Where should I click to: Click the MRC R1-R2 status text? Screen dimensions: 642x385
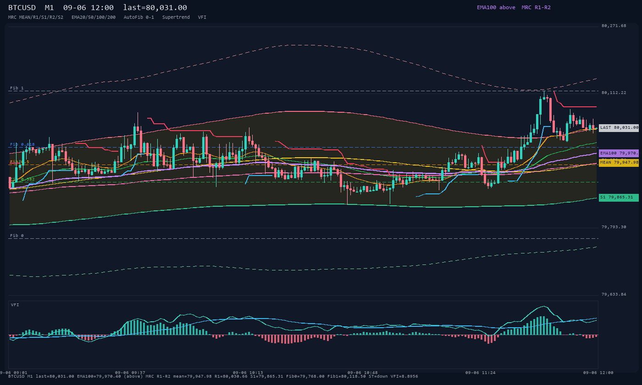(x=536, y=7)
